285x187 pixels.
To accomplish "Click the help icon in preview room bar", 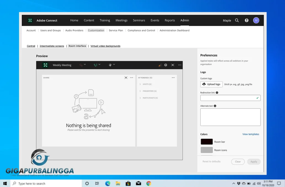I will pyautogui.click(x=166, y=65).
